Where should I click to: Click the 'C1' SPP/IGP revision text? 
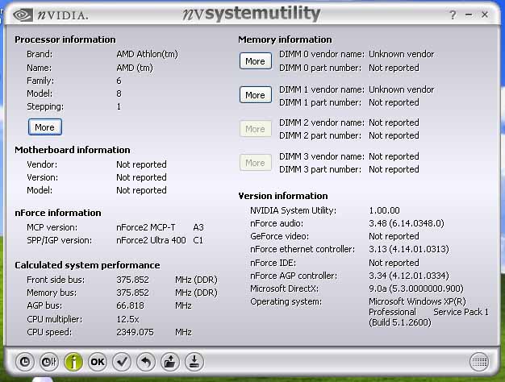(x=198, y=240)
